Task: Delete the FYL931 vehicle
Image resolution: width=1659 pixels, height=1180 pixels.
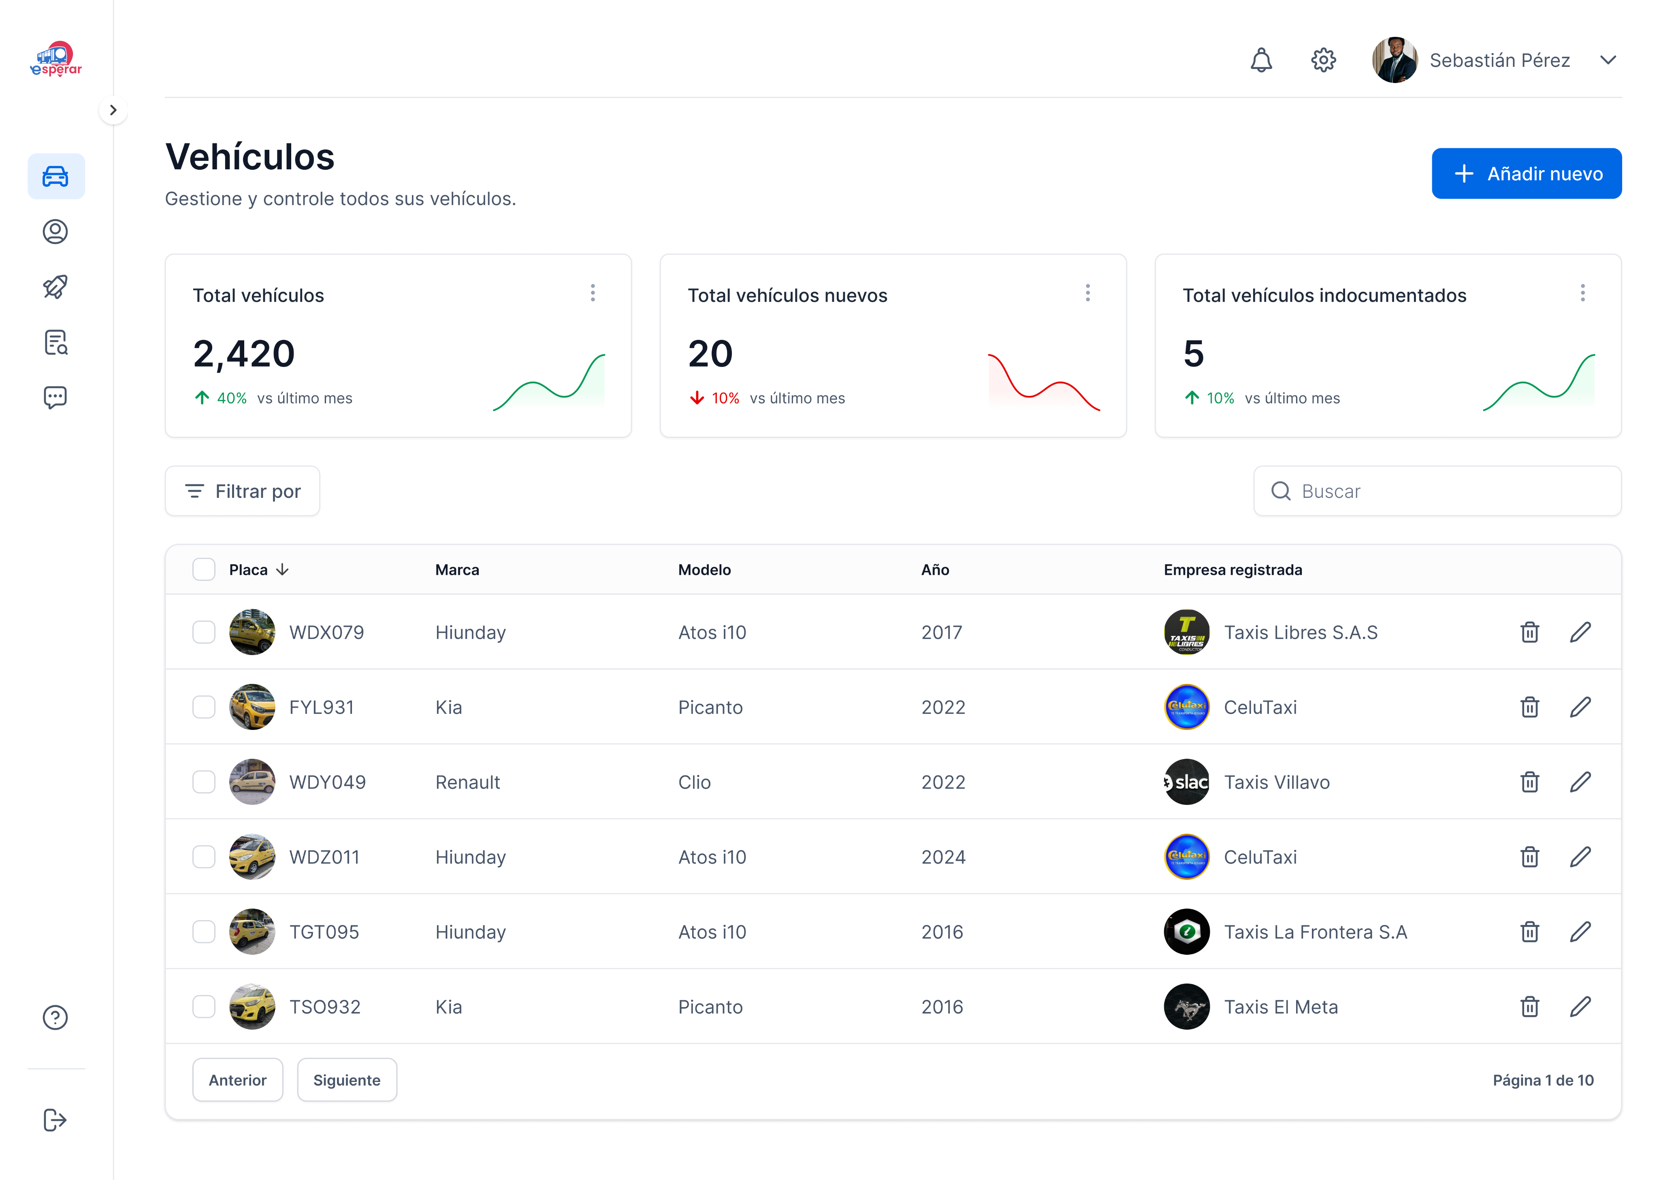Action: (x=1530, y=707)
